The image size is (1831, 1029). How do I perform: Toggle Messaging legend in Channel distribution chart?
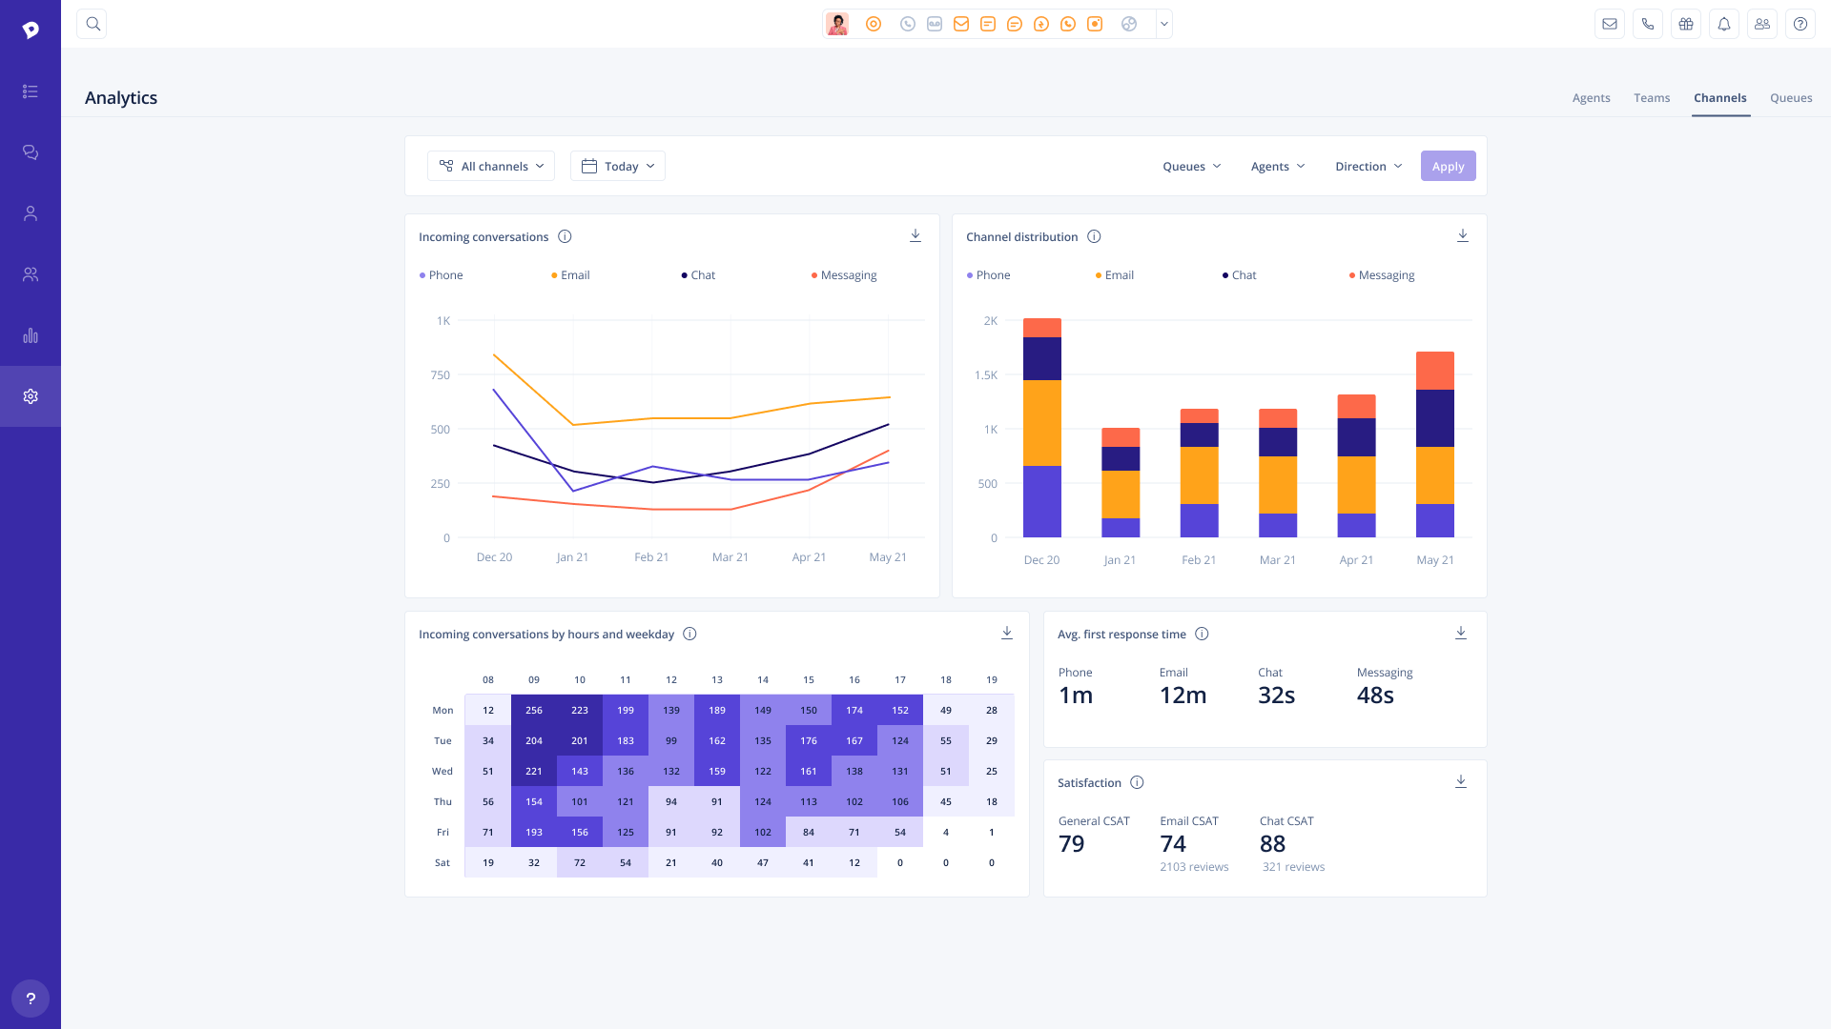pyautogui.click(x=1382, y=275)
